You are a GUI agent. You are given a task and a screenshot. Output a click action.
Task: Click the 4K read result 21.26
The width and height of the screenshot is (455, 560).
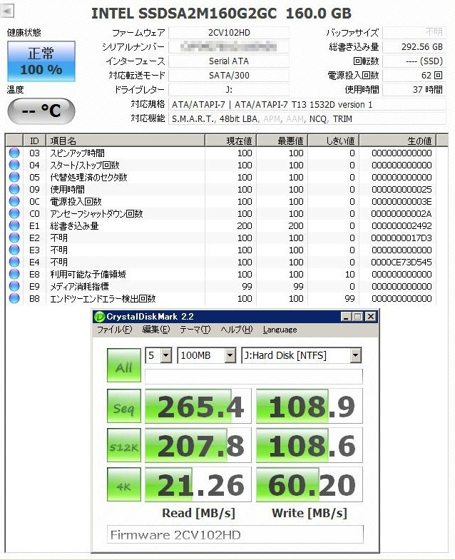pos(198,484)
